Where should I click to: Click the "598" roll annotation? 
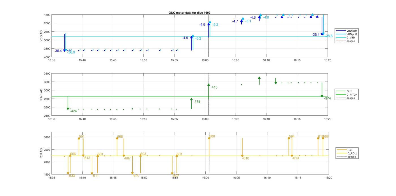[x=120, y=137]
